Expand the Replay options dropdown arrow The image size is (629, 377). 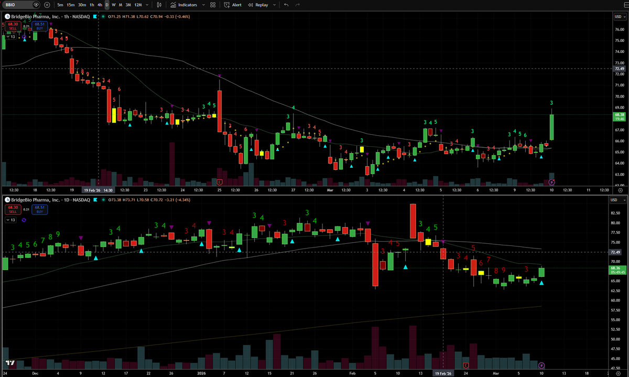click(x=274, y=5)
